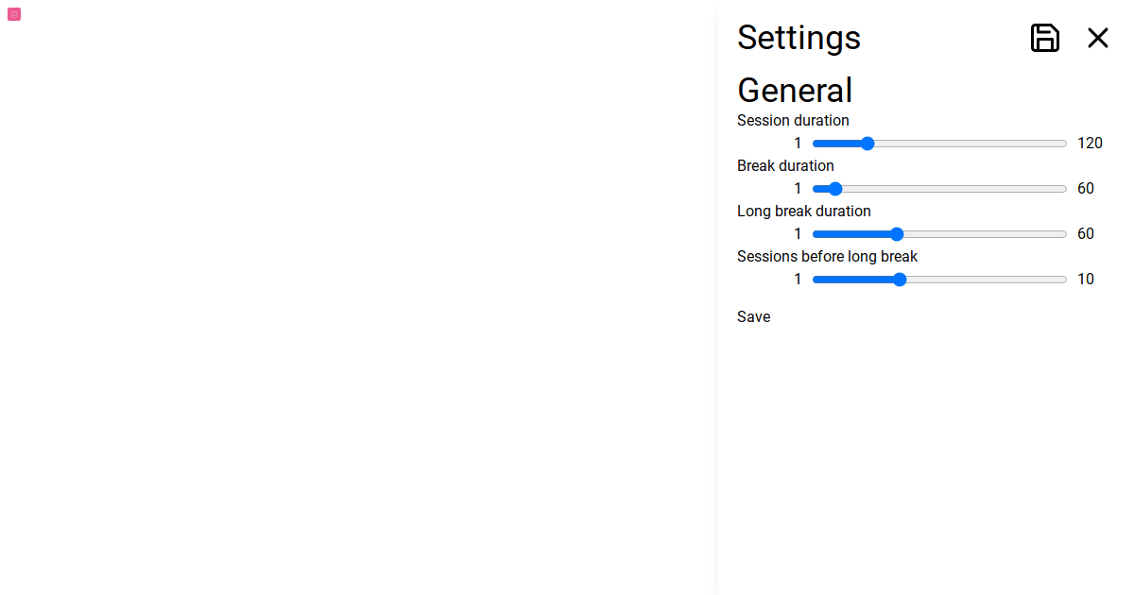Click the Session duration maximum value 120
This screenshot has width=1134, height=595.
click(1090, 144)
